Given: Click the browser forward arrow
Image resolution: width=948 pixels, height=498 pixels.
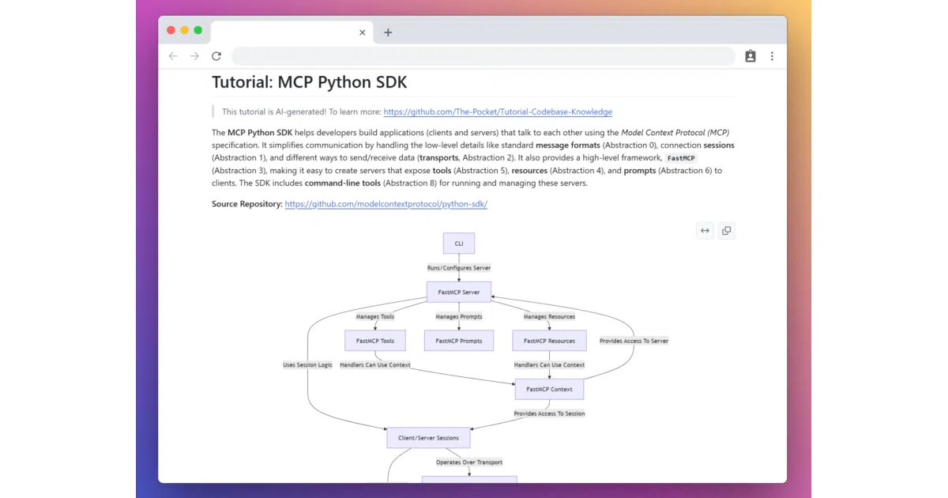Looking at the screenshot, I should 194,56.
